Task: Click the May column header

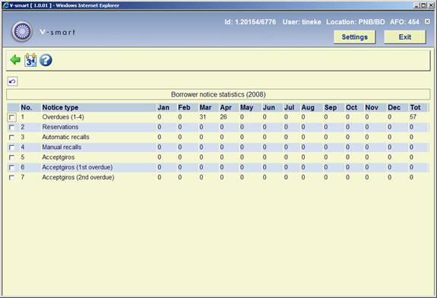Action: click(x=247, y=108)
